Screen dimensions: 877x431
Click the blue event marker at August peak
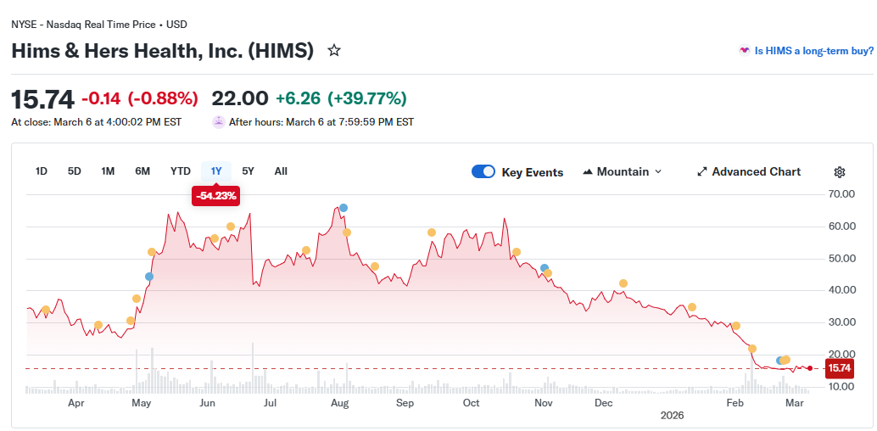point(344,208)
